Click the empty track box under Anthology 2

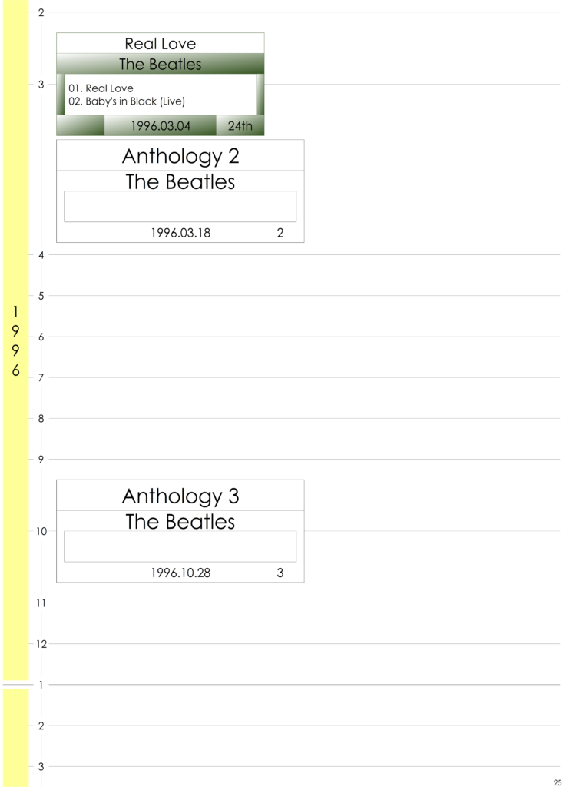[x=180, y=206]
